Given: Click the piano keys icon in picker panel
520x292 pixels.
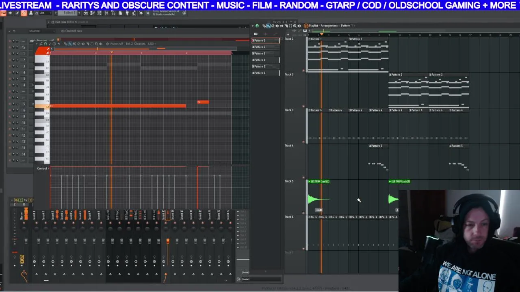Looking at the screenshot, I should [x=256, y=34].
